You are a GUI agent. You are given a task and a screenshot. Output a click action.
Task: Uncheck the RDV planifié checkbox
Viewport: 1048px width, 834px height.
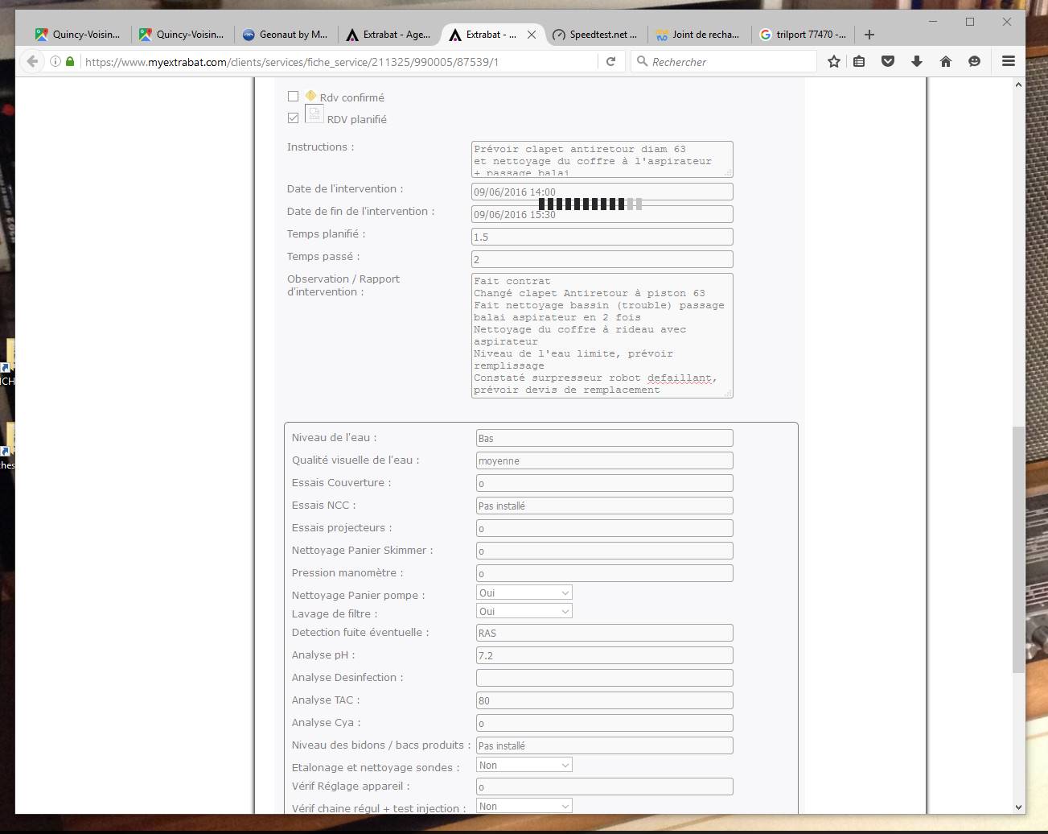294,118
